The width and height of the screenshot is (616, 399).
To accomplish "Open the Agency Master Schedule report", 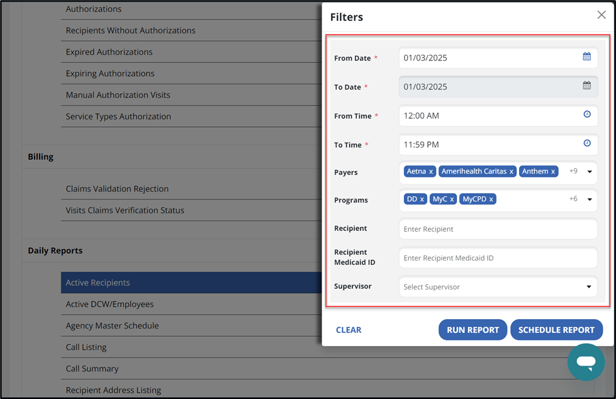I will pos(112,326).
